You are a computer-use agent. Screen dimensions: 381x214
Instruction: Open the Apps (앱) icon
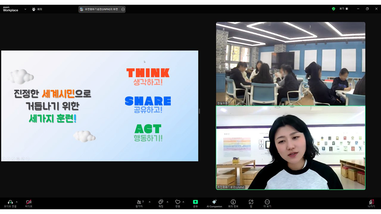[x=251, y=202]
